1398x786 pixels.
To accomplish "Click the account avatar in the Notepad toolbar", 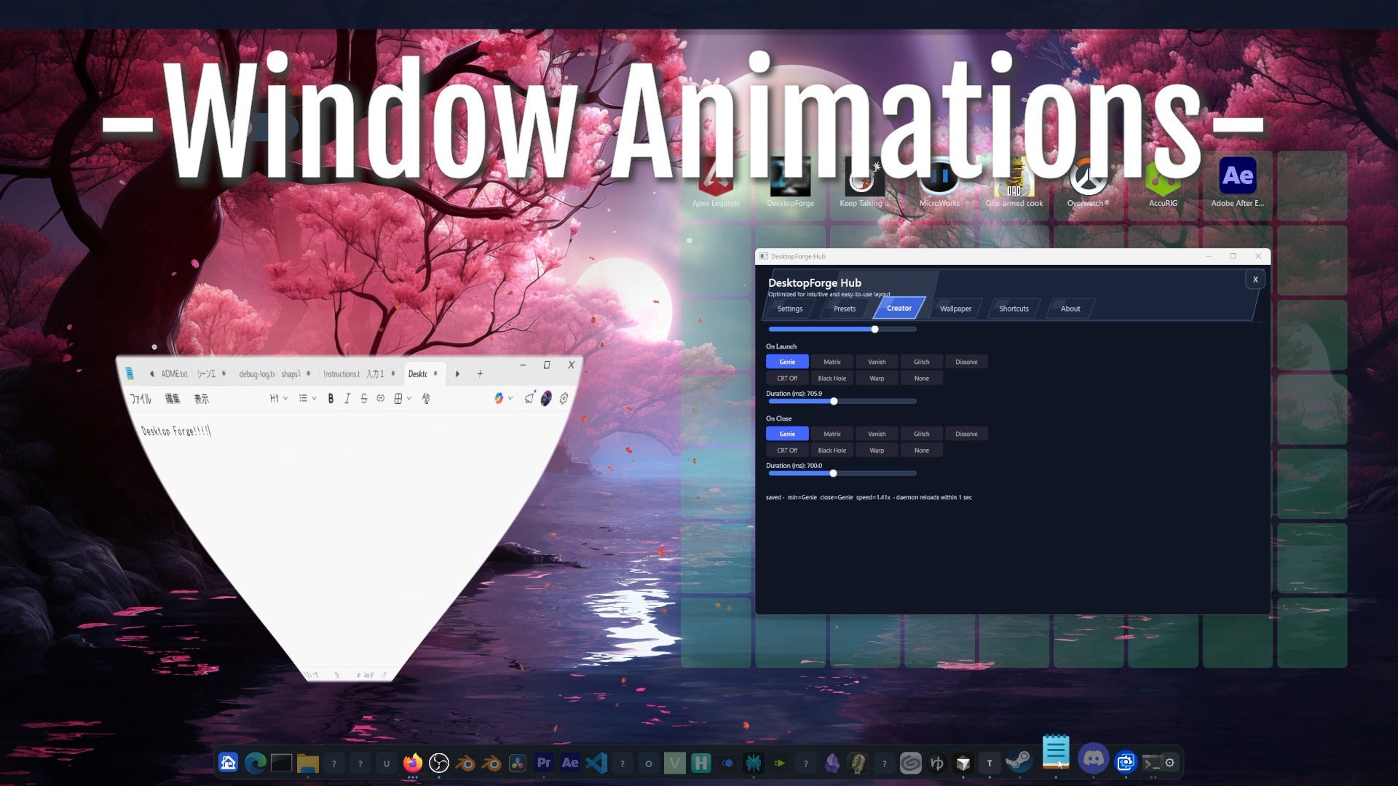I will tap(546, 398).
